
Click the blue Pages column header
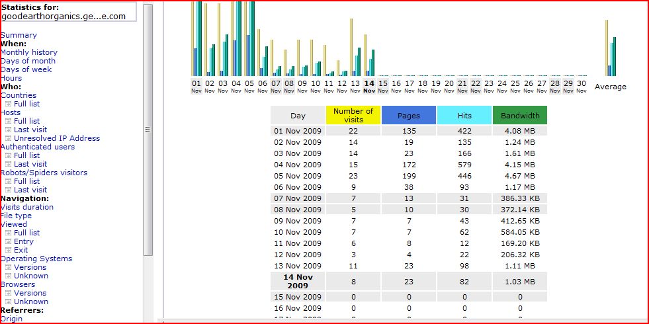tap(409, 116)
